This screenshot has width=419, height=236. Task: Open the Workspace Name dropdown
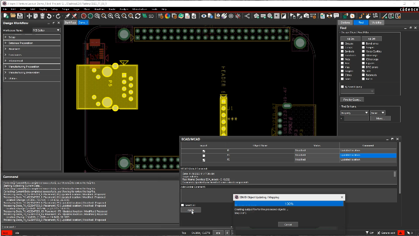[47, 31]
